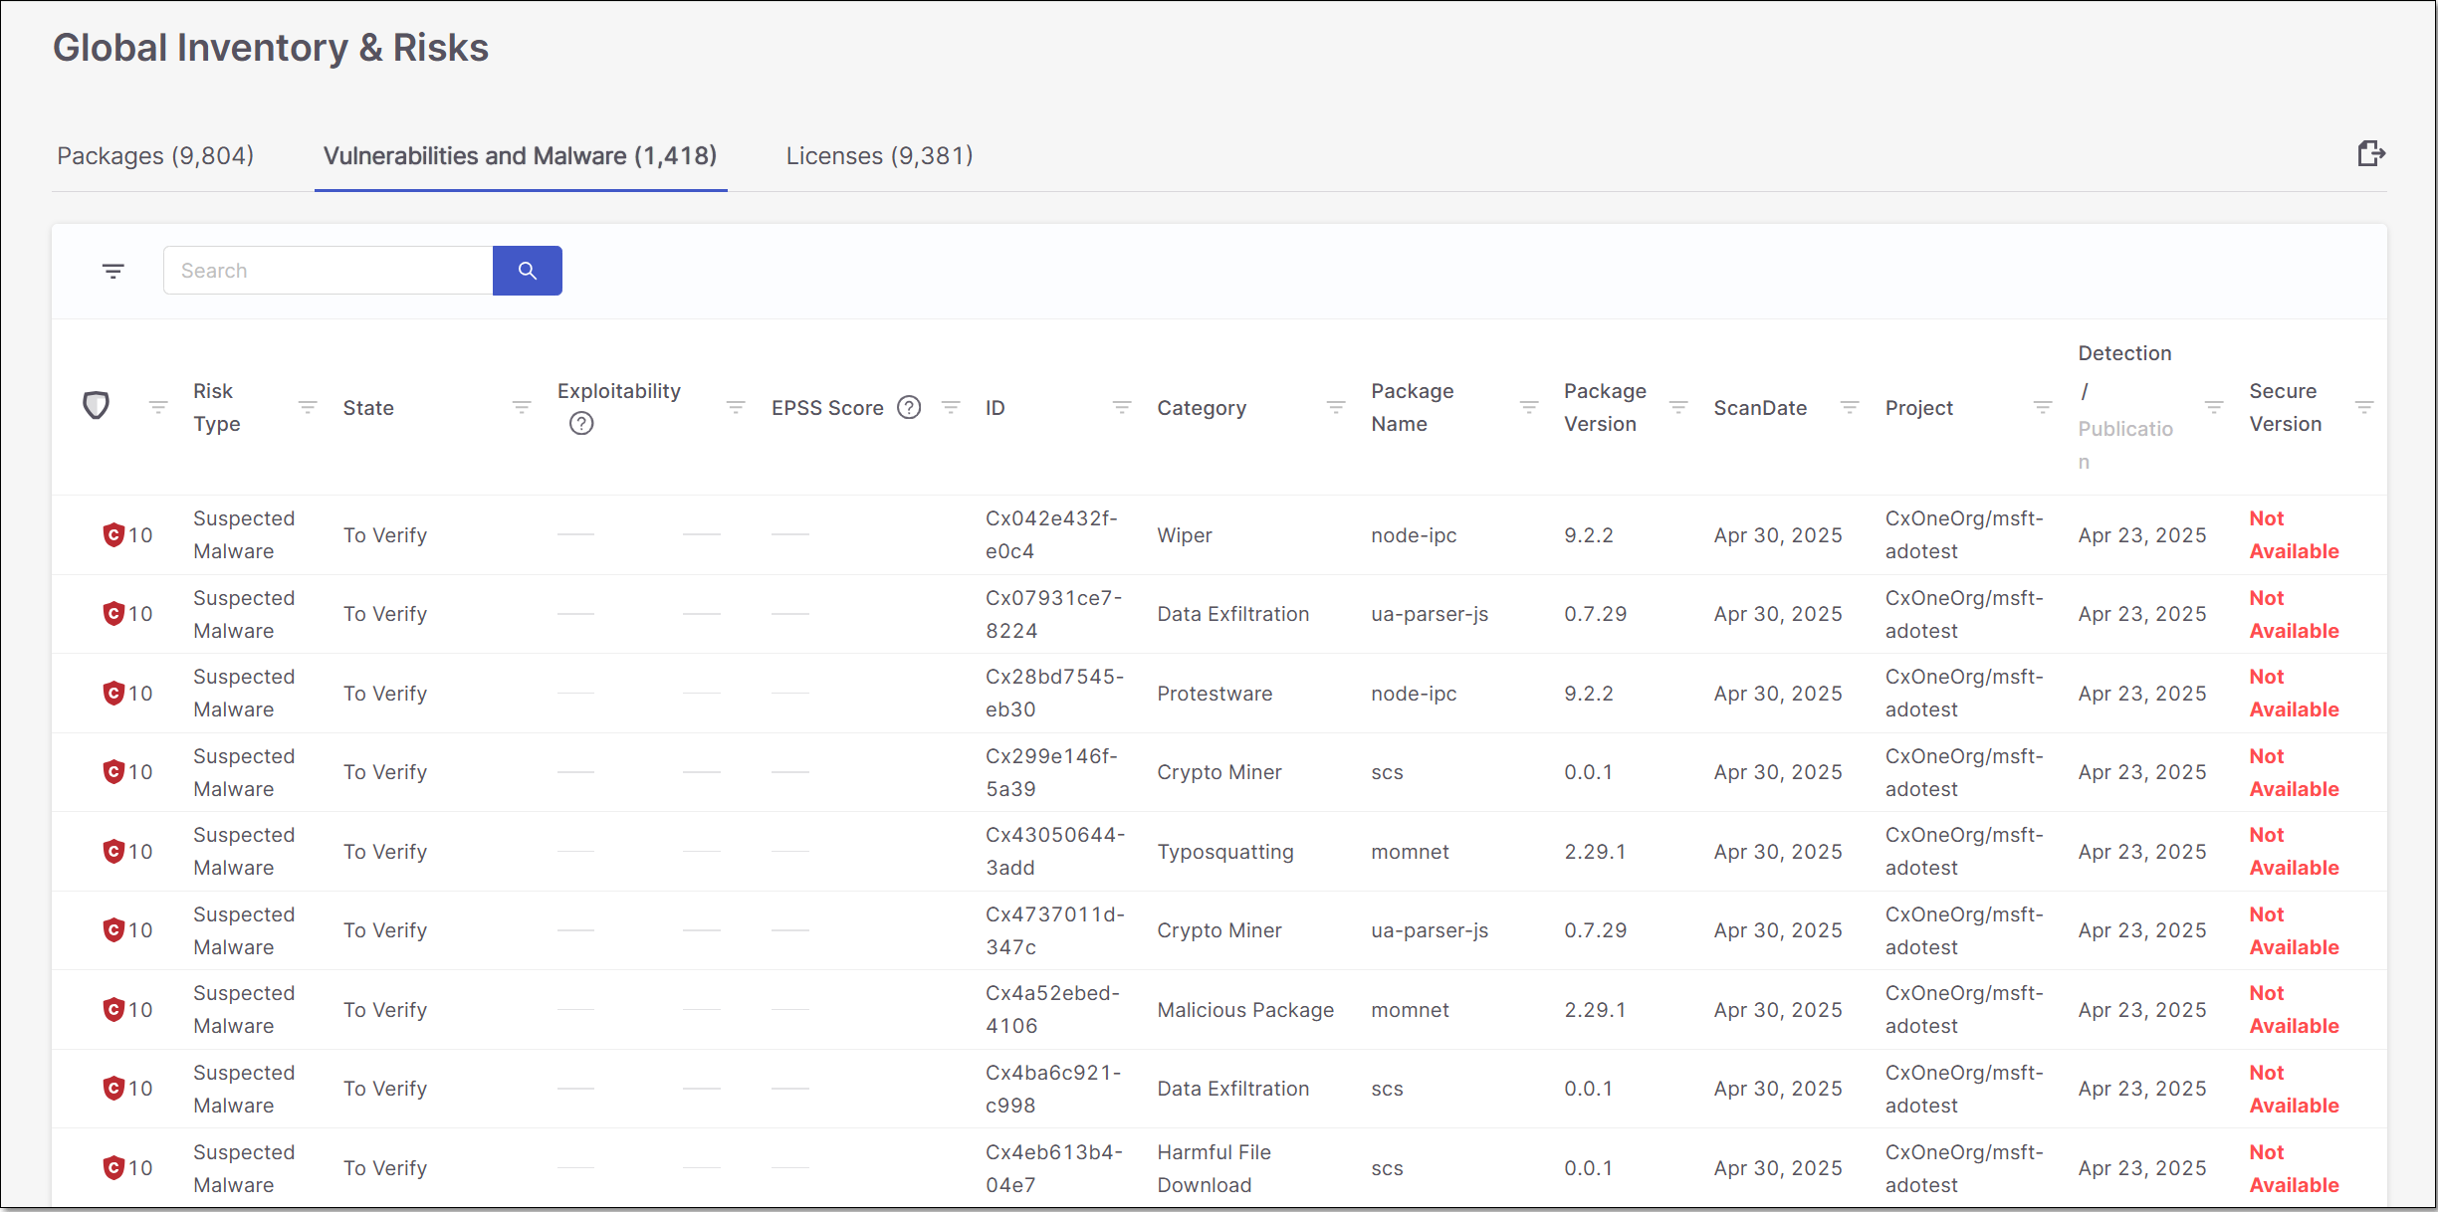The width and height of the screenshot is (2438, 1212).
Task: Open filter for ID column
Action: click(x=1122, y=407)
